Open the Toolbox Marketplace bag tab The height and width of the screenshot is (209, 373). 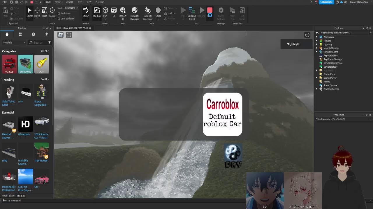(x=7, y=34)
